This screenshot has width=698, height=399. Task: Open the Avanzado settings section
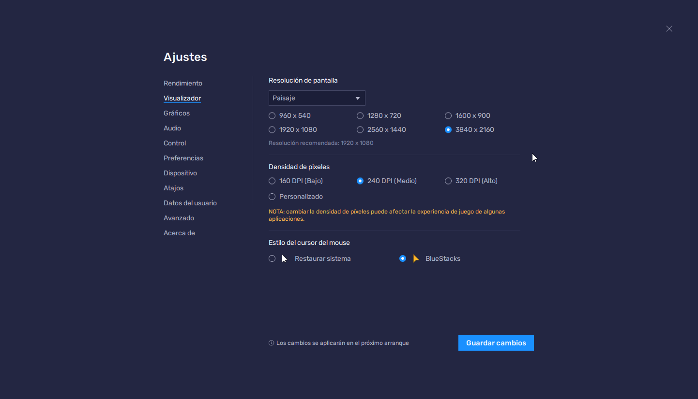coord(179,218)
